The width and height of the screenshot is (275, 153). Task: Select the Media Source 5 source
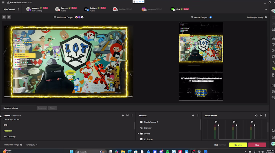coord(151,122)
